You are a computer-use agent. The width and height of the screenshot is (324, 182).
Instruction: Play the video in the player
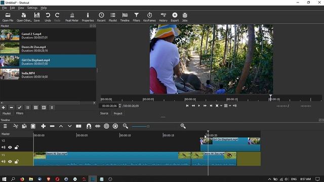pyautogui.click(x=199, y=106)
